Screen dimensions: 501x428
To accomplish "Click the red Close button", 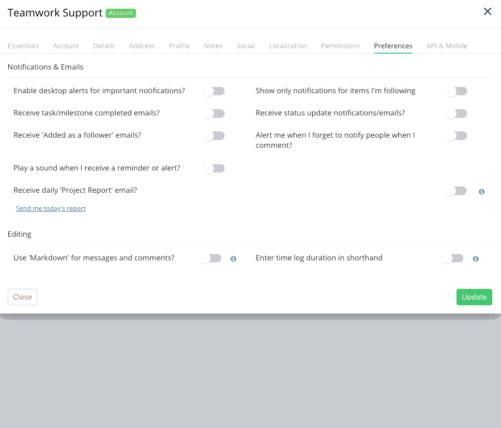I will (22, 297).
